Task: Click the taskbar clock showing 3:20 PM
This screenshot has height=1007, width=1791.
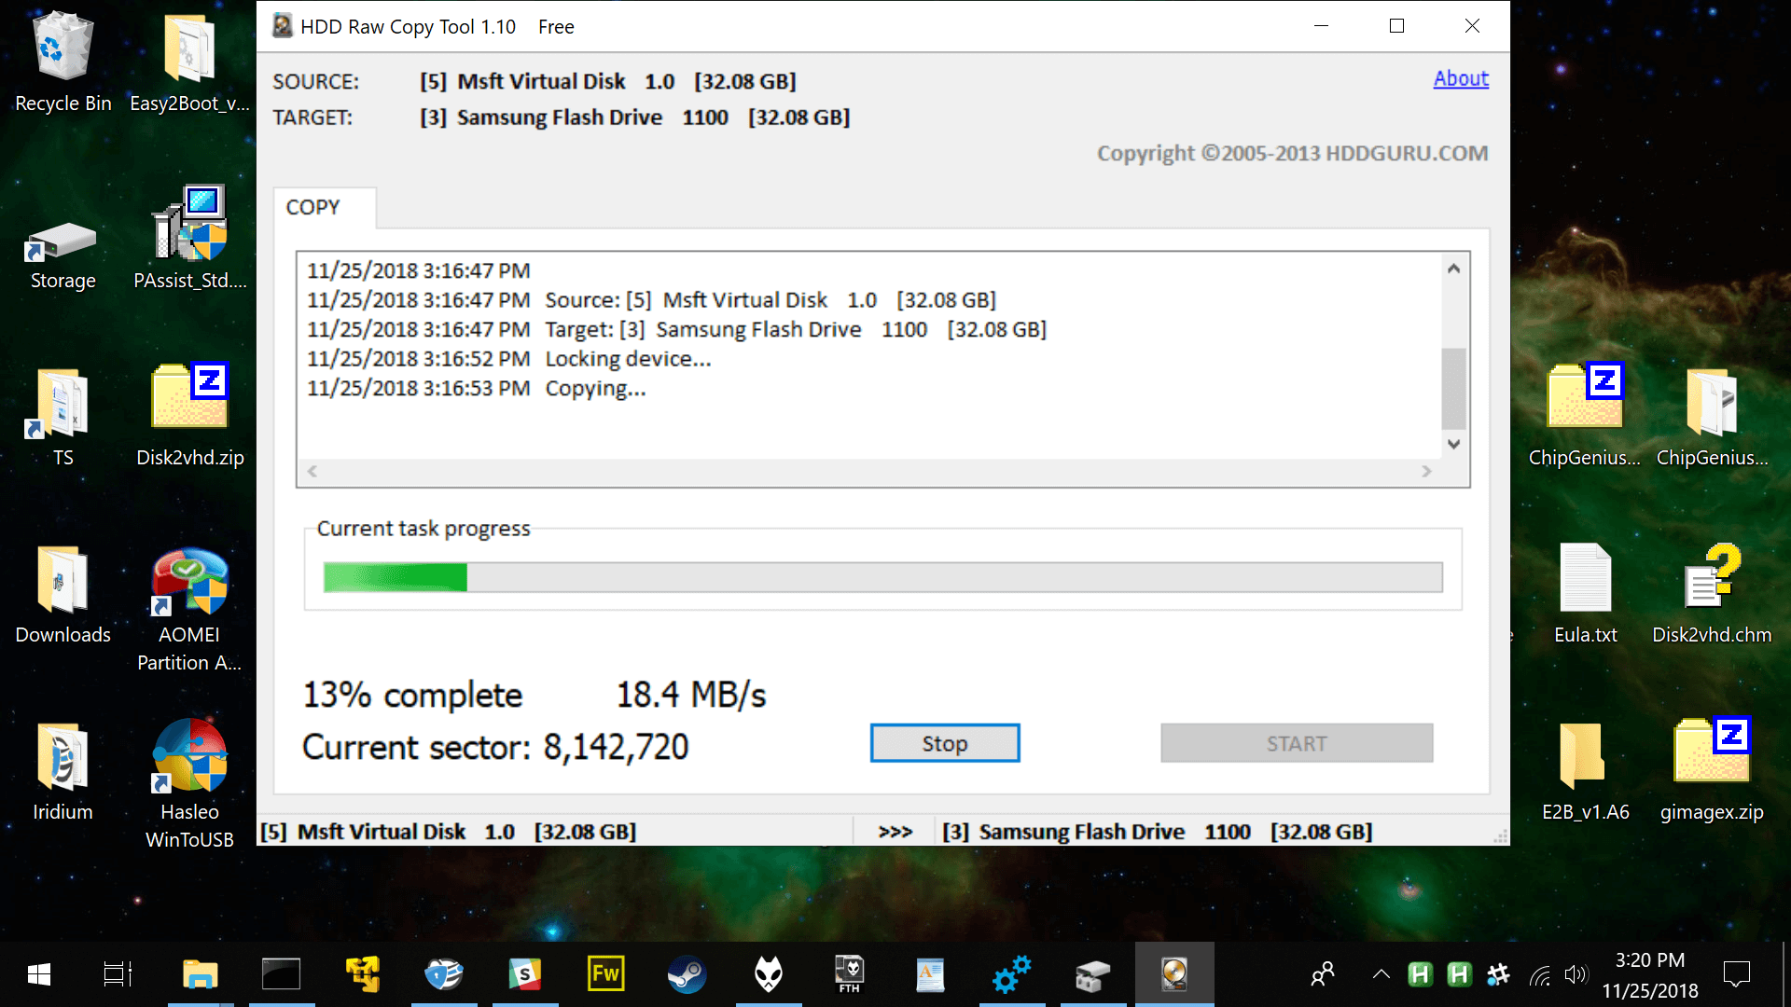Action: pyautogui.click(x=1650, y=974)
